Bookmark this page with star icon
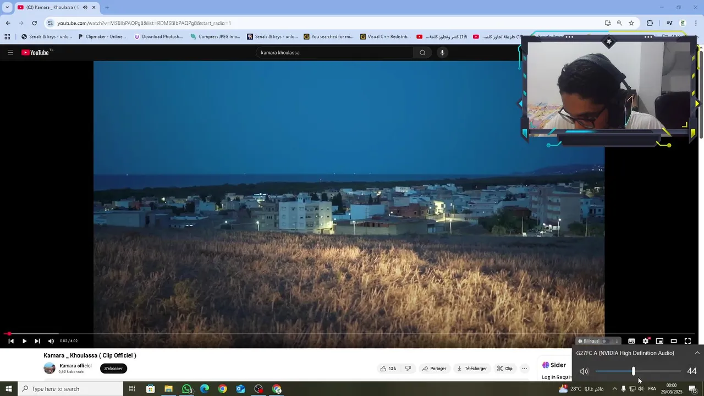704x396 pixels. point(631,23)
